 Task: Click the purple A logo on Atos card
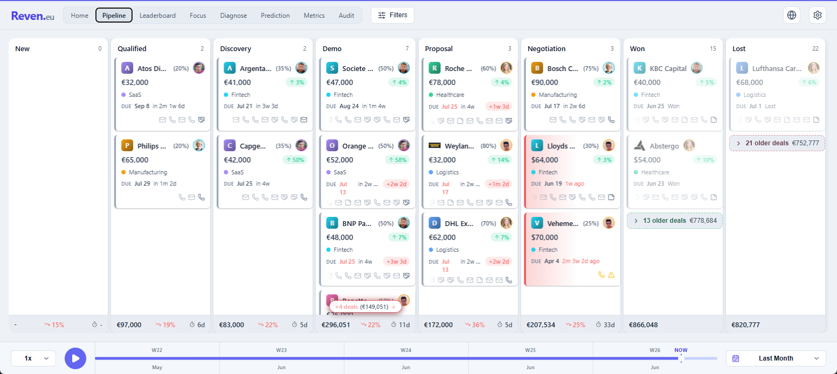coord(127,68)
